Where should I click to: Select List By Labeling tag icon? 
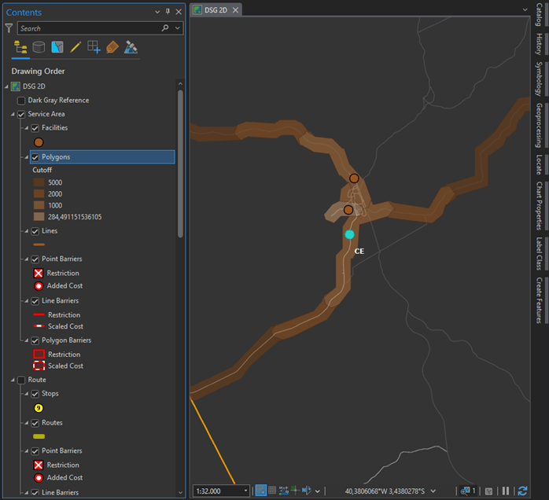click(112, 47)
